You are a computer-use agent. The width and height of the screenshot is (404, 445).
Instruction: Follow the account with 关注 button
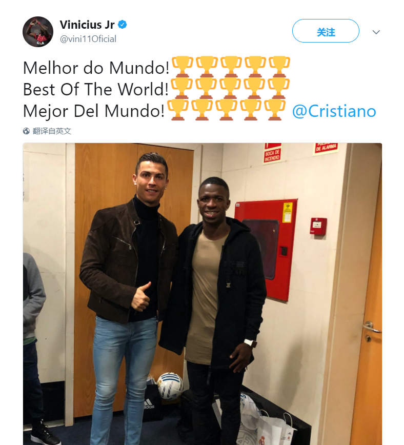coord(326,31)
